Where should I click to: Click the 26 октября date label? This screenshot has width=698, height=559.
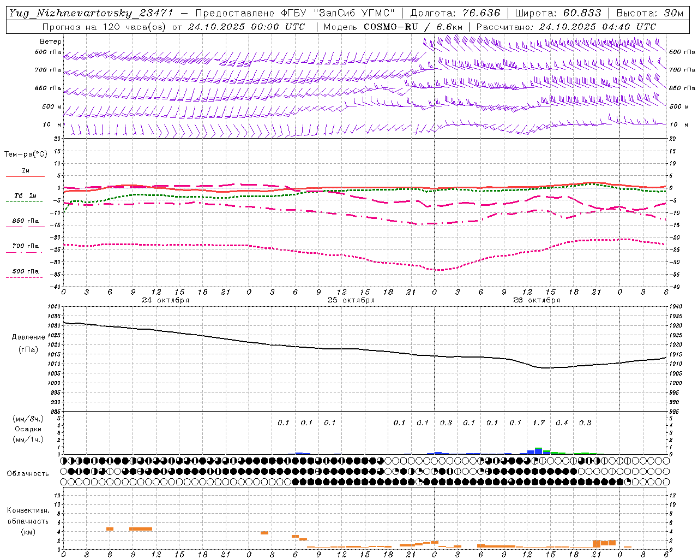point(537,300)
